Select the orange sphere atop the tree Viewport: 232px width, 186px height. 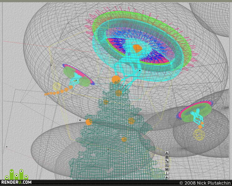tap(116, 80)
